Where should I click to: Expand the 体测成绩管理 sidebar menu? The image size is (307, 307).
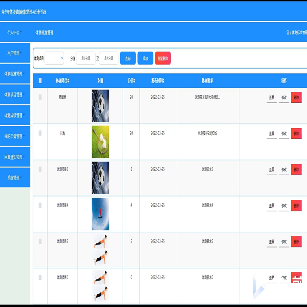15,116
